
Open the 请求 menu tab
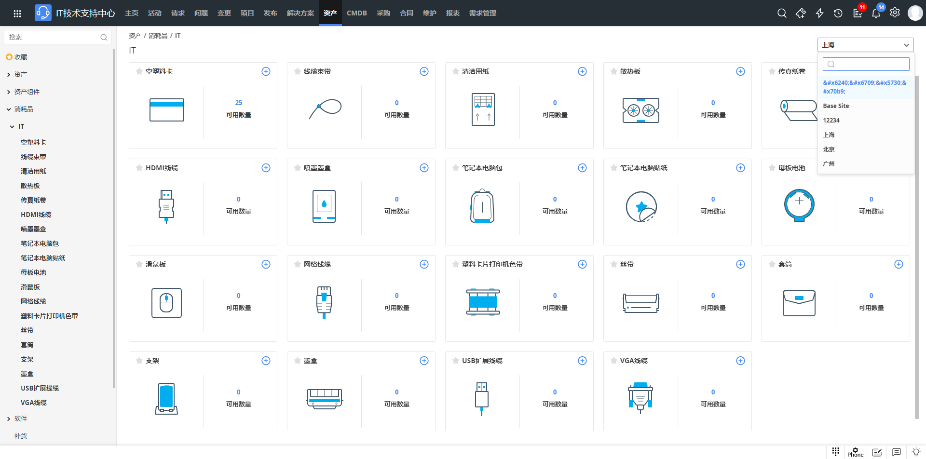[x=178, y=13]
